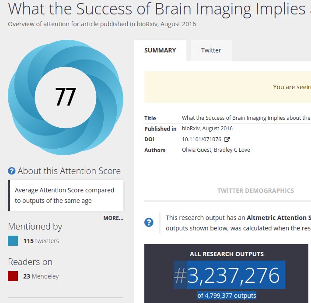This screenshot has height=303, width=311.
Task: Open the 23 Mendeley readers link
Action: 41,276
